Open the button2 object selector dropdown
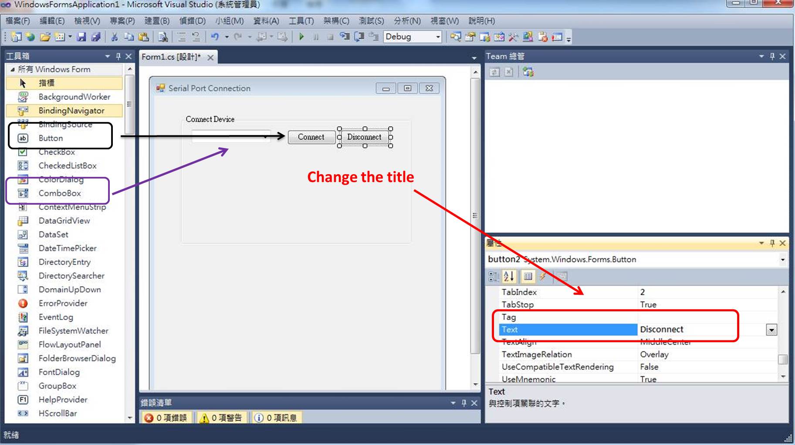 click(x=782, y=260)
